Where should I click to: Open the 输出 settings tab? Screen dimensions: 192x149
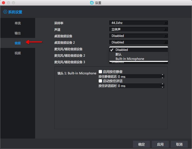point(18,33)
